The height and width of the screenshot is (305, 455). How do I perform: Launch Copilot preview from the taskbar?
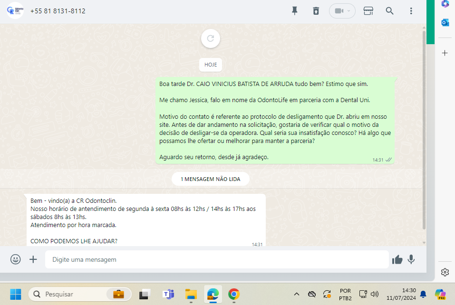point(440,294)
